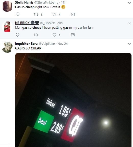The height and width of the screenshot is (147, 133).
Task: Open the @_Brick2x handle
Action: pos(47,23)
